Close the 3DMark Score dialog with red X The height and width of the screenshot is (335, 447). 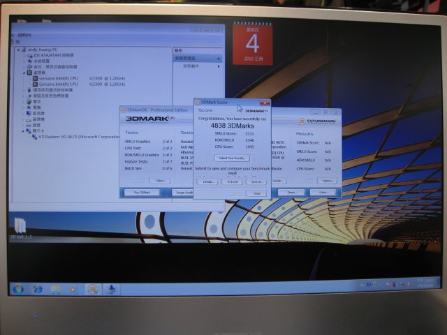265,103
